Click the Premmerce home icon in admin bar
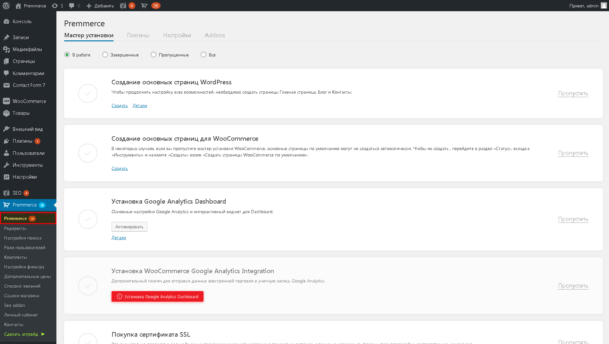The height and width of the screenshot is (344, 609). 18,6
